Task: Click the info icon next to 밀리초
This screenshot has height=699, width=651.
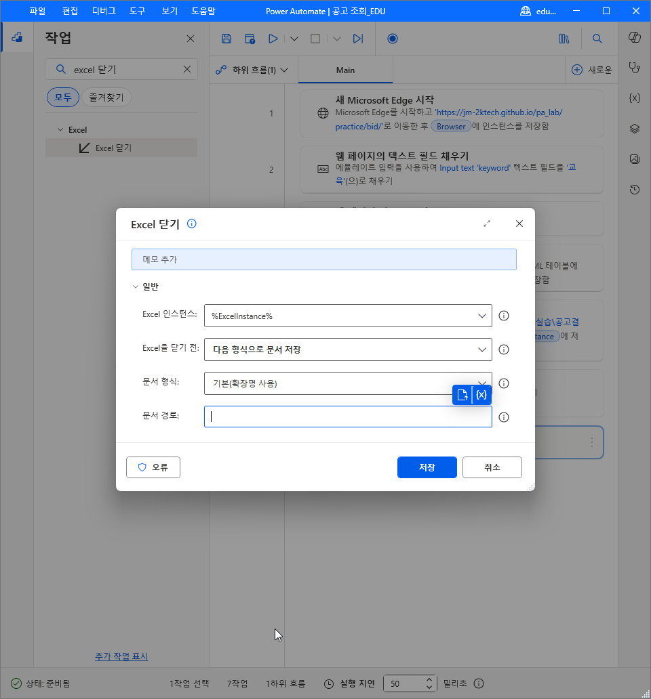Action: tap(479, 683)
